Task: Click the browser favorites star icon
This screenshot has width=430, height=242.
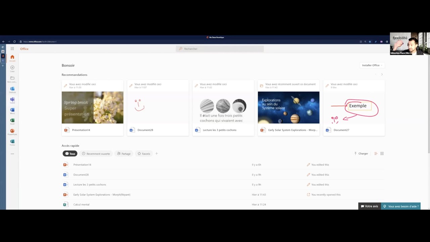Action: pos(370,42)
